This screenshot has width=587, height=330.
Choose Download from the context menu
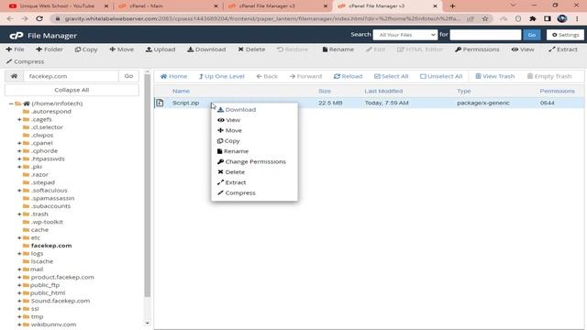click(x=237, y=110)
